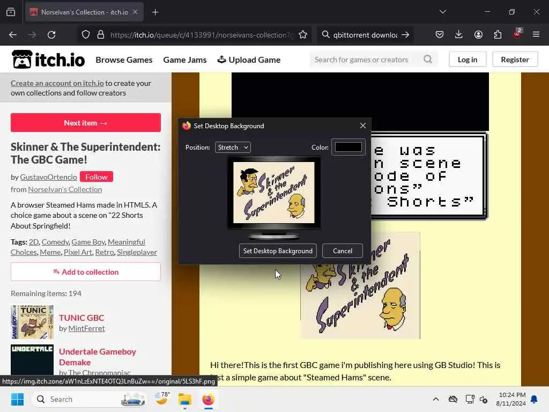Screen dimensions: 549x412
Task: Open the notification bell icon
Action: (535, 399)
